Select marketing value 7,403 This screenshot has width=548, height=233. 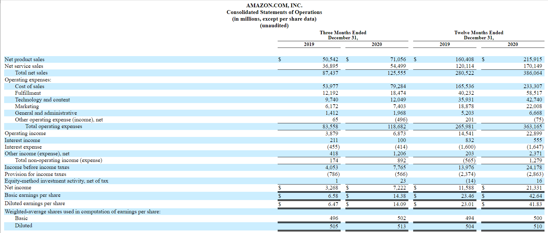tap(399, 106)
